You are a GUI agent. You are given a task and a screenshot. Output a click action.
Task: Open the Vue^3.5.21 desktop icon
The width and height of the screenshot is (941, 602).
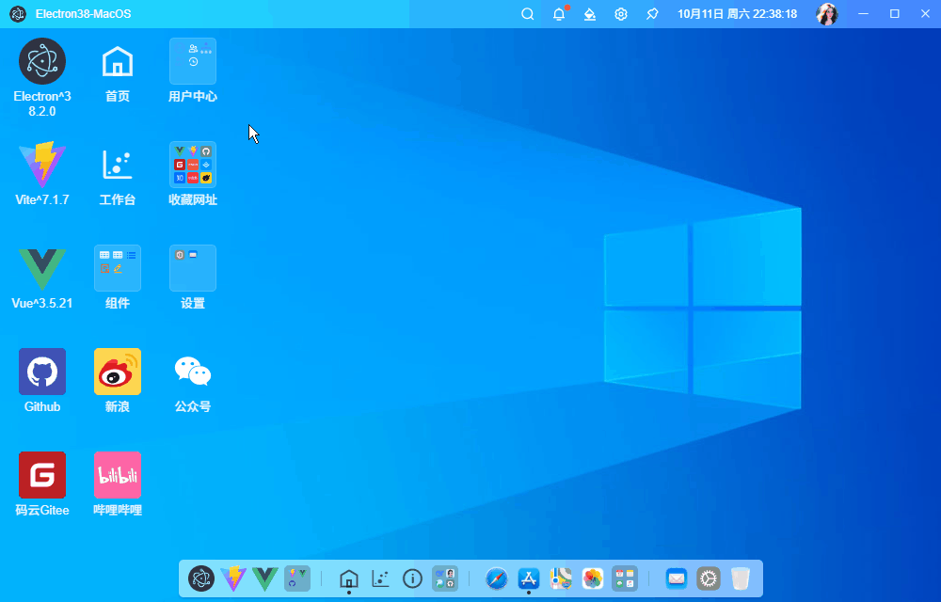point(42,269)
